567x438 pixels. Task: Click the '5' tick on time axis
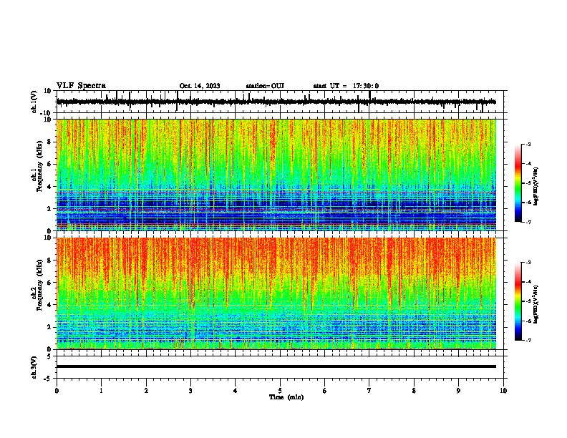pos(280,391)
